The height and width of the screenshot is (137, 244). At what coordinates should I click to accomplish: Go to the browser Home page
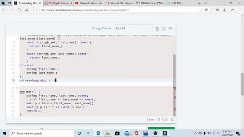point(27,10)
